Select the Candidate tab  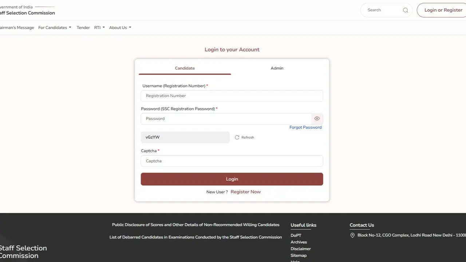point(185,68)
